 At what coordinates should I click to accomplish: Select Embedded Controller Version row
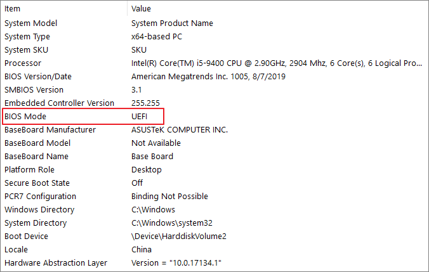(x=59, y=103)
